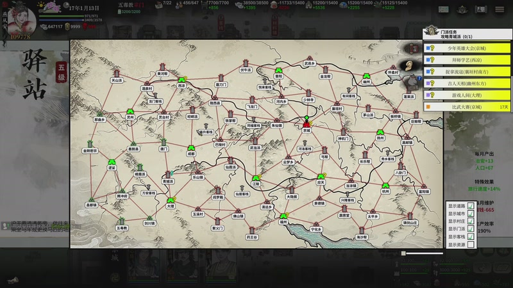Screen dimensions: 513x288
Task: Click the 同福客栈 inn label
Action: point(253,125)
